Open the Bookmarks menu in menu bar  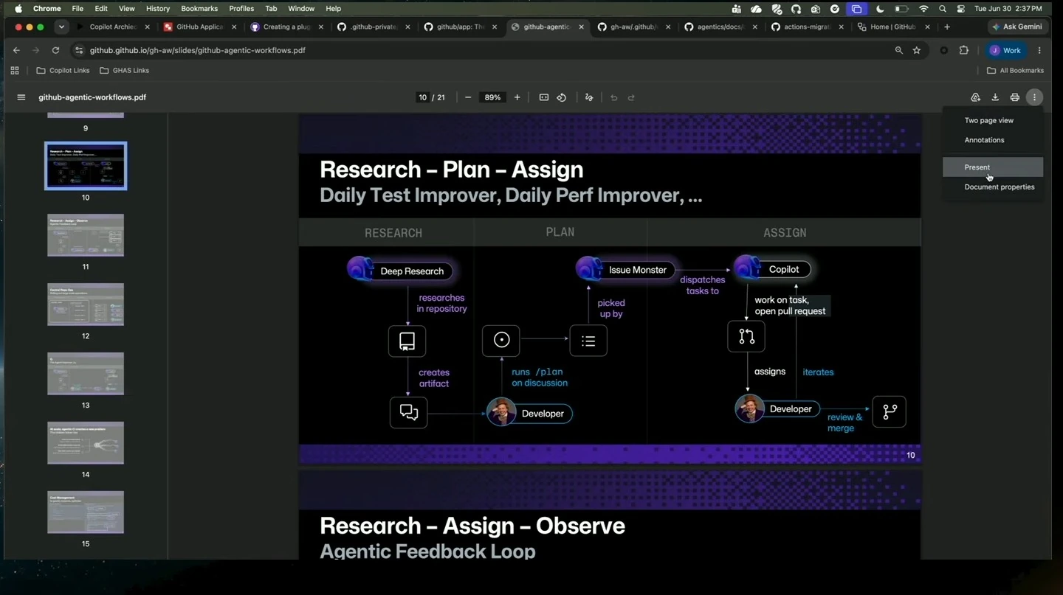click(199, 8)
